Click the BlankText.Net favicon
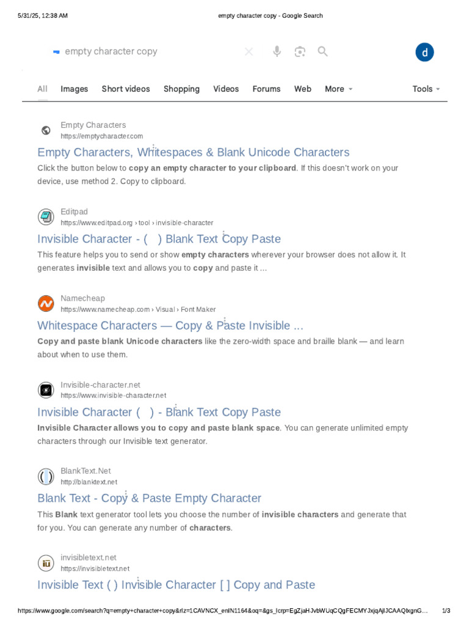The height and width of the screenshot is (626, 469). click(x=46, y=476)
